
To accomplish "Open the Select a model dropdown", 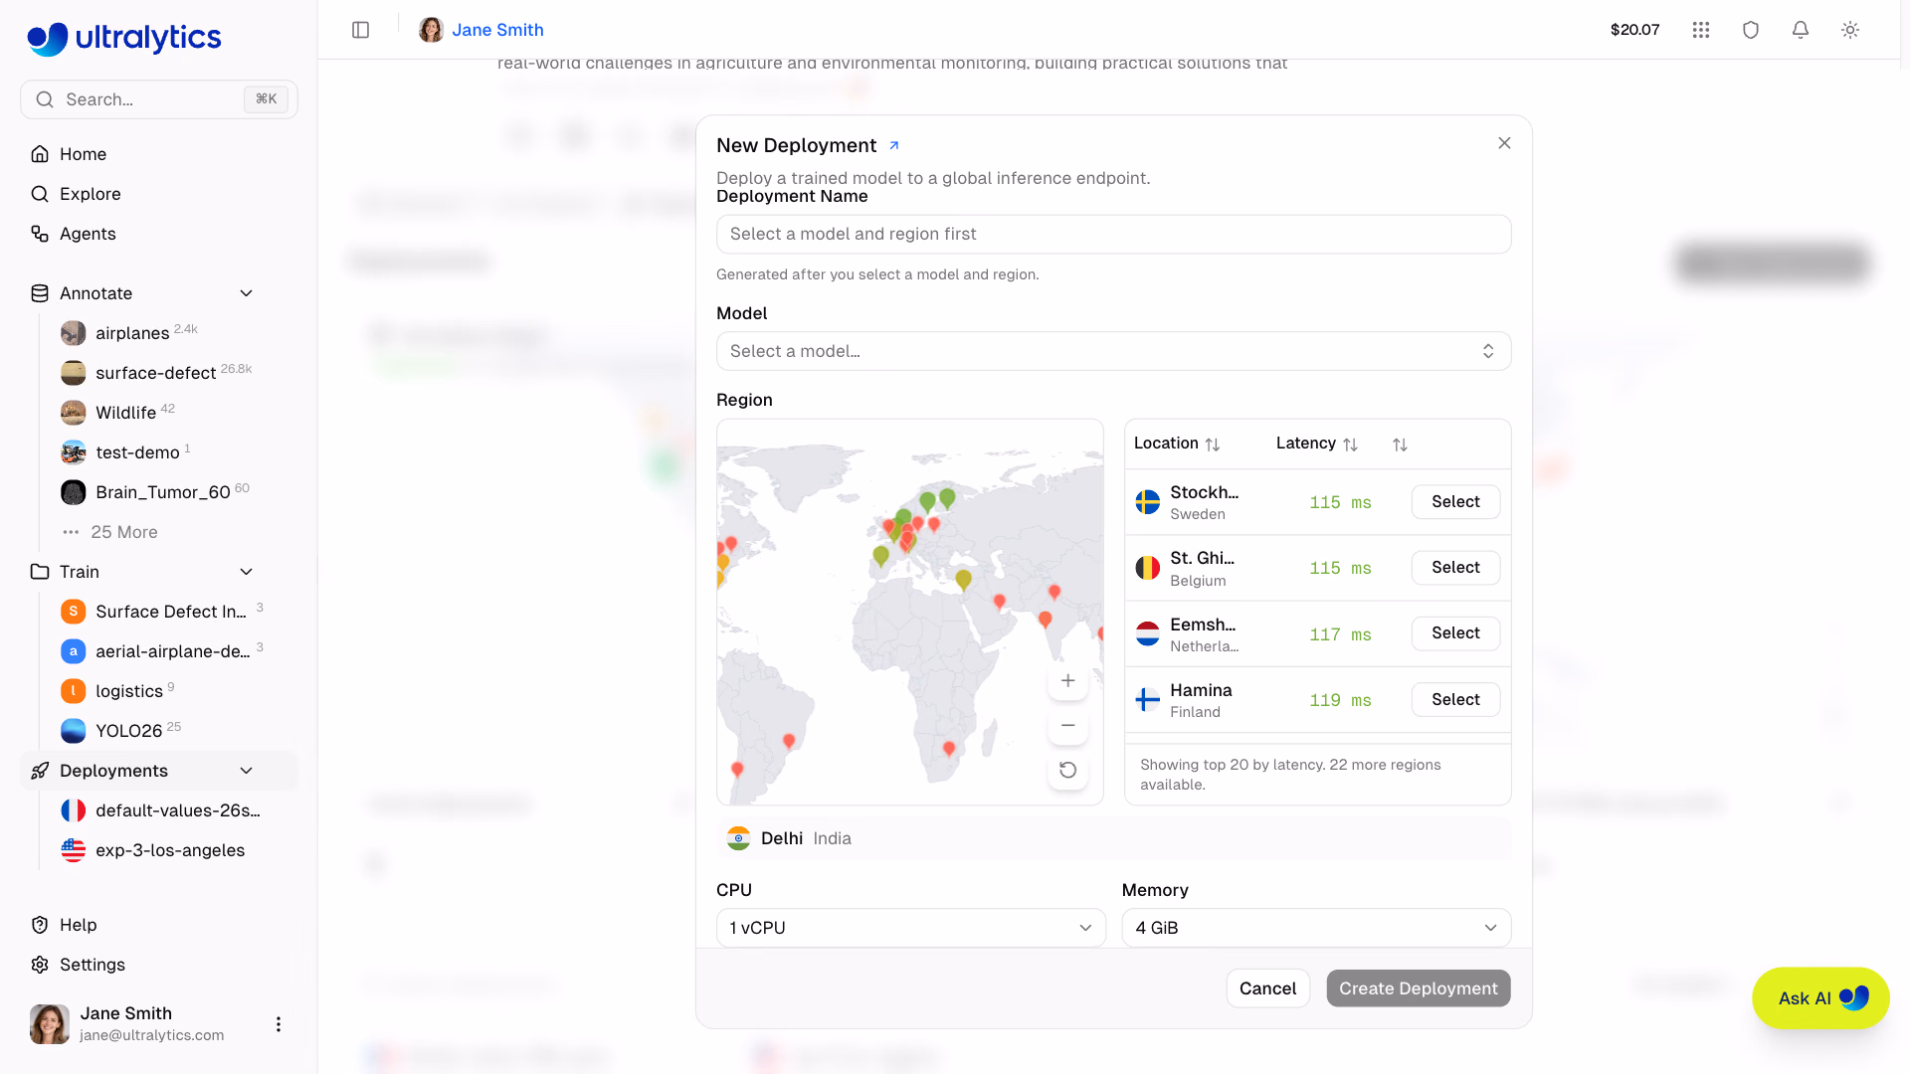I will pyautogui.click(x=1113, y=351).
